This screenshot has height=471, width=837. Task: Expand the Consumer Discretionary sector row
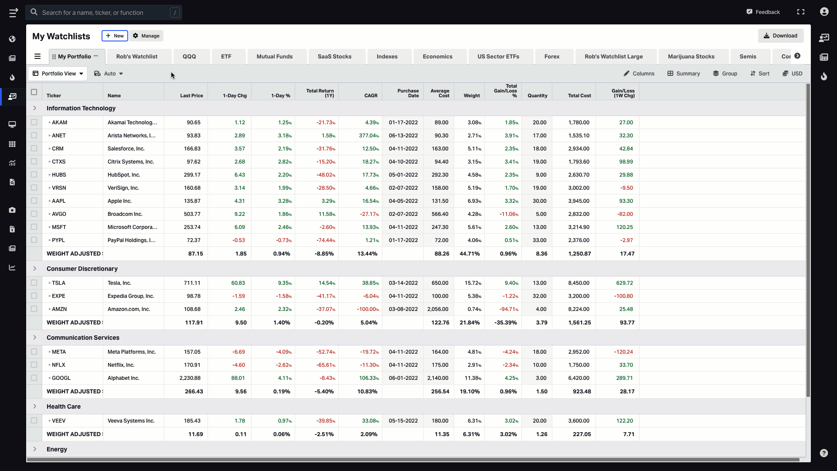pyautogui.click(x=34, y=269)
